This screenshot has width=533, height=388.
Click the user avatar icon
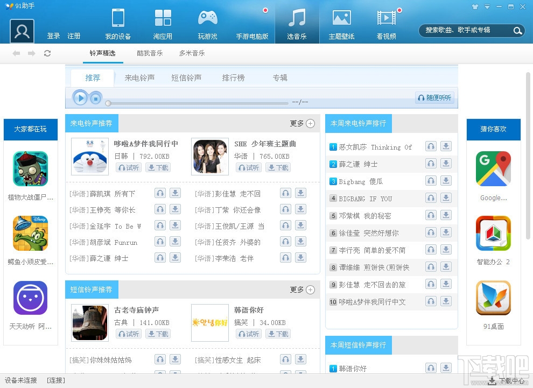pos(22,31)
